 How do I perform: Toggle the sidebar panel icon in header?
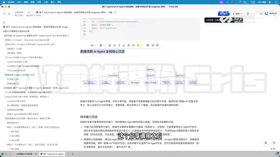(4, 14)
